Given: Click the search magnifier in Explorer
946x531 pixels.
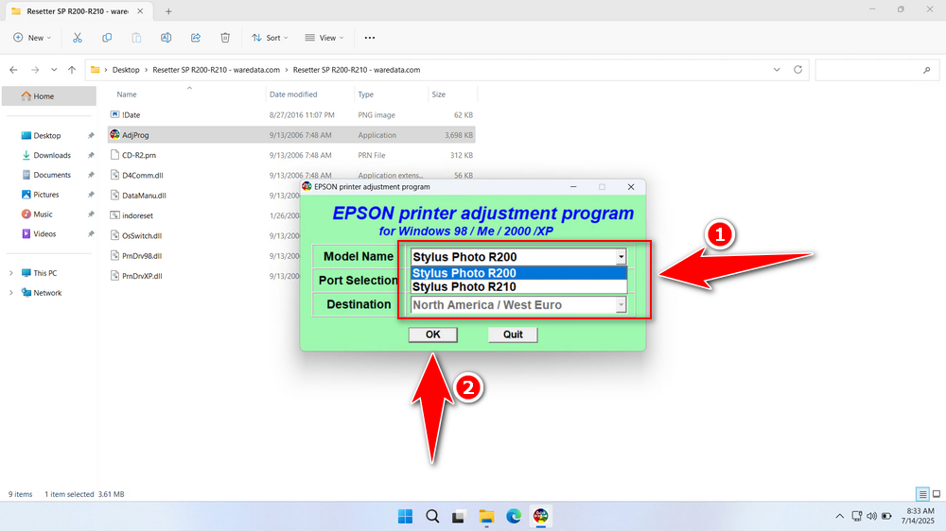Looking at the screenshot, I should pyautogui.click(x=927, y=71).
